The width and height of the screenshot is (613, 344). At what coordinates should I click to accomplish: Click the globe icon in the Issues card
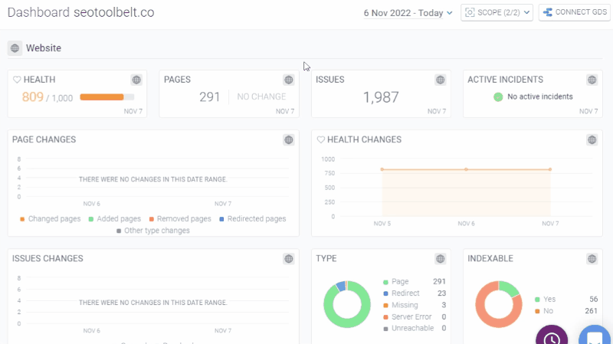pos(440,80)
